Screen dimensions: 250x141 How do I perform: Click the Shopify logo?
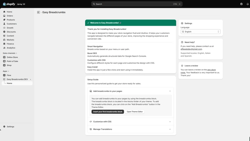(9, 4)
